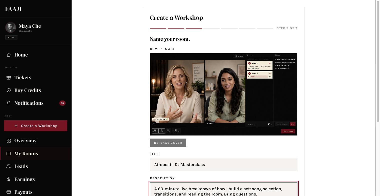This screenshot has width=380, height=196.
Task: Click the Overview grid icon
Action: coord(9,141)
